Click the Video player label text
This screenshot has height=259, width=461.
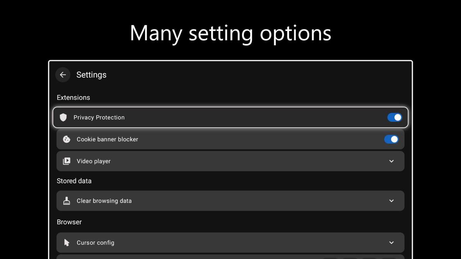click(94, 161)
